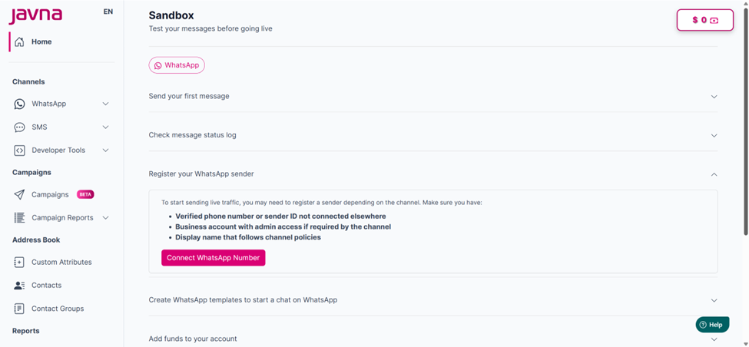The width and height of the screenshot is (749, 347).
Task: Click the SMS chat bubble icon
Action: pos(19,127)
